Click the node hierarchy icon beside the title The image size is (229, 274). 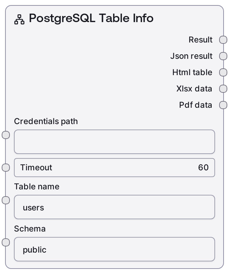[19, 19]
